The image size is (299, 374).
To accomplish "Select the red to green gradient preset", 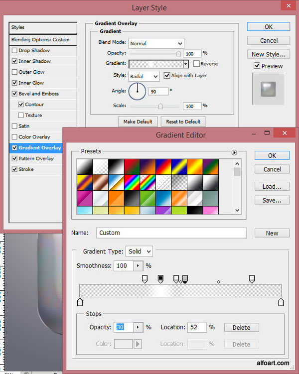I will (132, 167).
